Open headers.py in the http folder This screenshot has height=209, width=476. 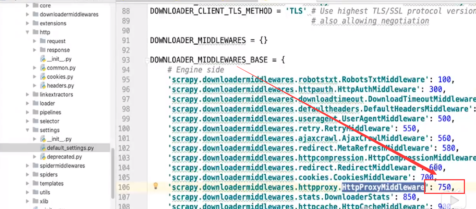pos(60,85)
